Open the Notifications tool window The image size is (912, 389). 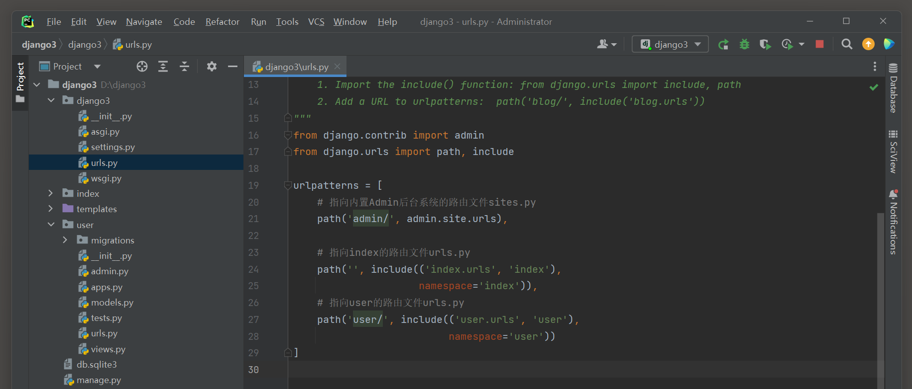(893, 222)
